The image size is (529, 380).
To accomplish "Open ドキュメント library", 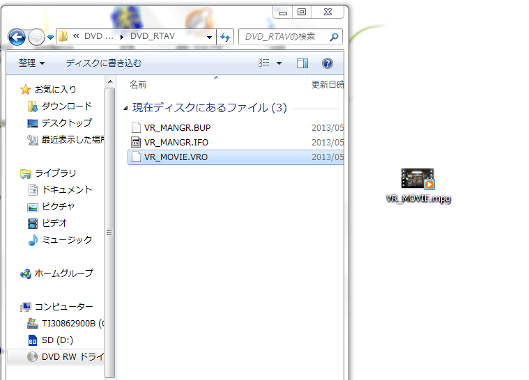I will click(x=67, y=190).
